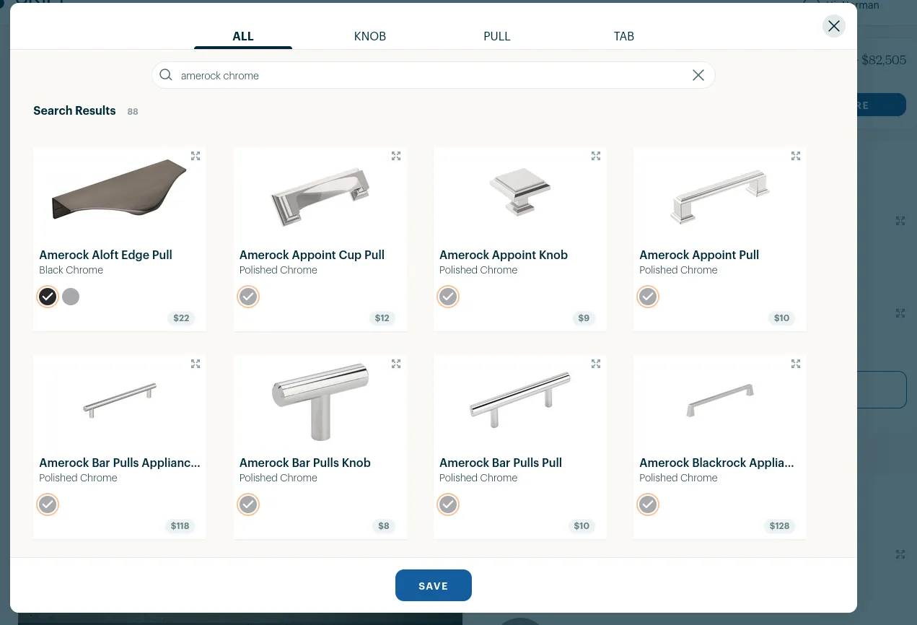Select Polished Chrome swatch on Appoint Cup Pull
This screenshot has width=917, height=625.
tap(248, 297)
